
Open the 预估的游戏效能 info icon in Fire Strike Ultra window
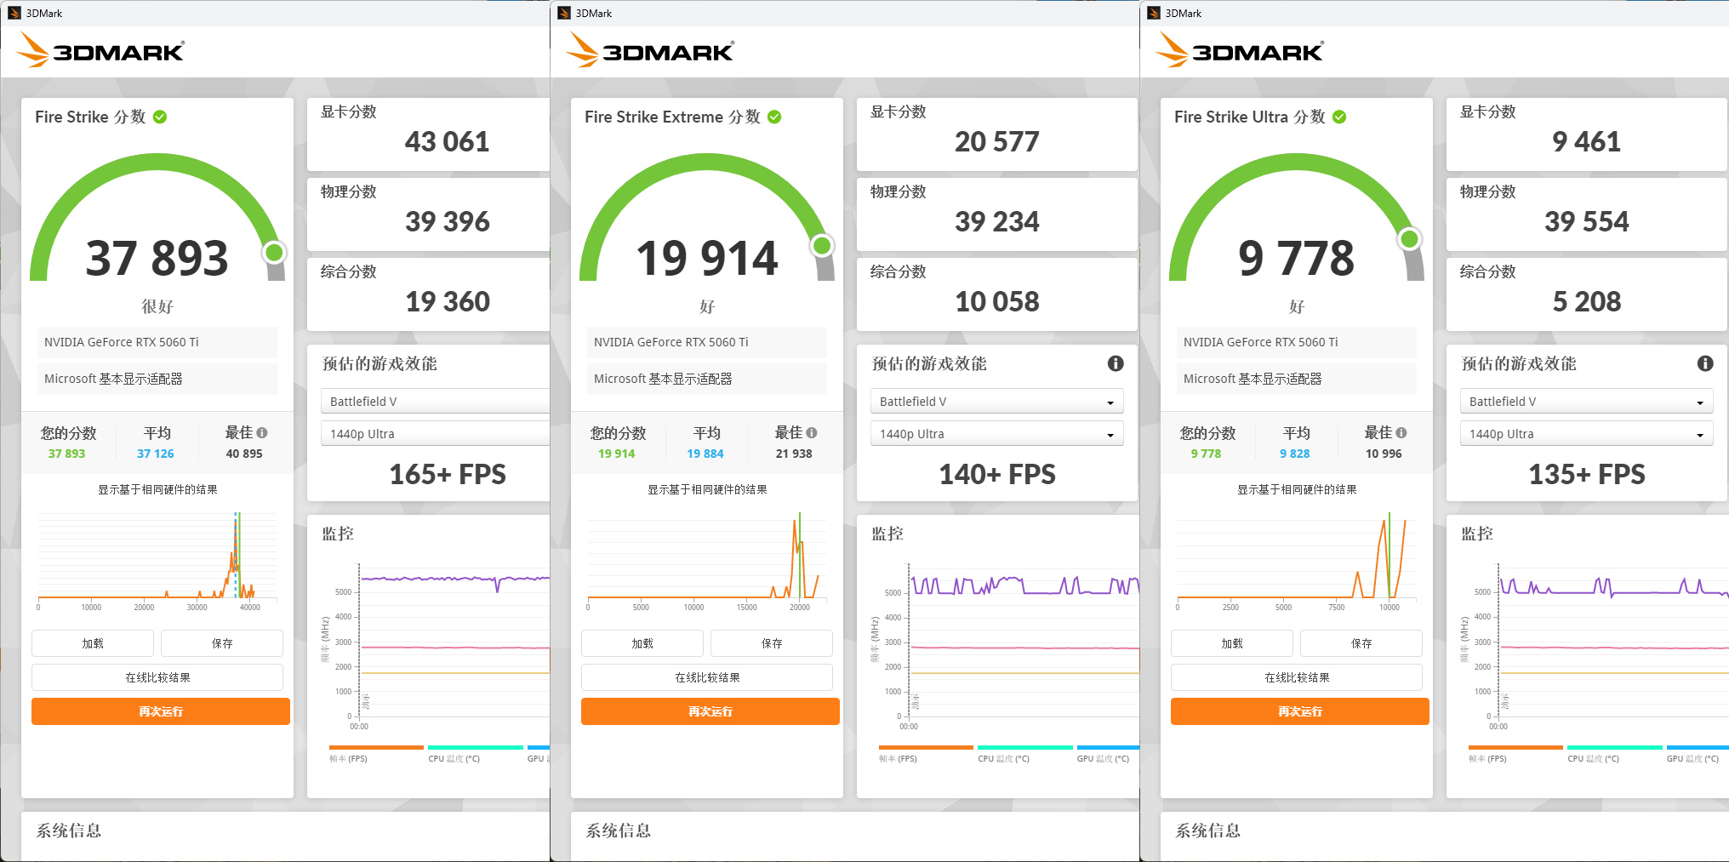pyautogui.click(x=1705, y=363)
